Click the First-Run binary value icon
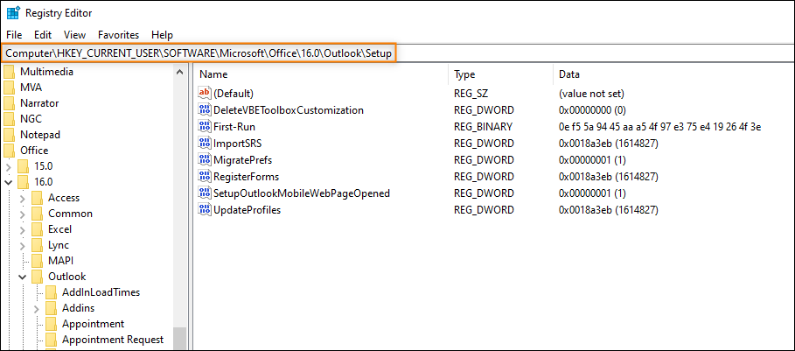795x351 pixels. (x=205, y=126)
